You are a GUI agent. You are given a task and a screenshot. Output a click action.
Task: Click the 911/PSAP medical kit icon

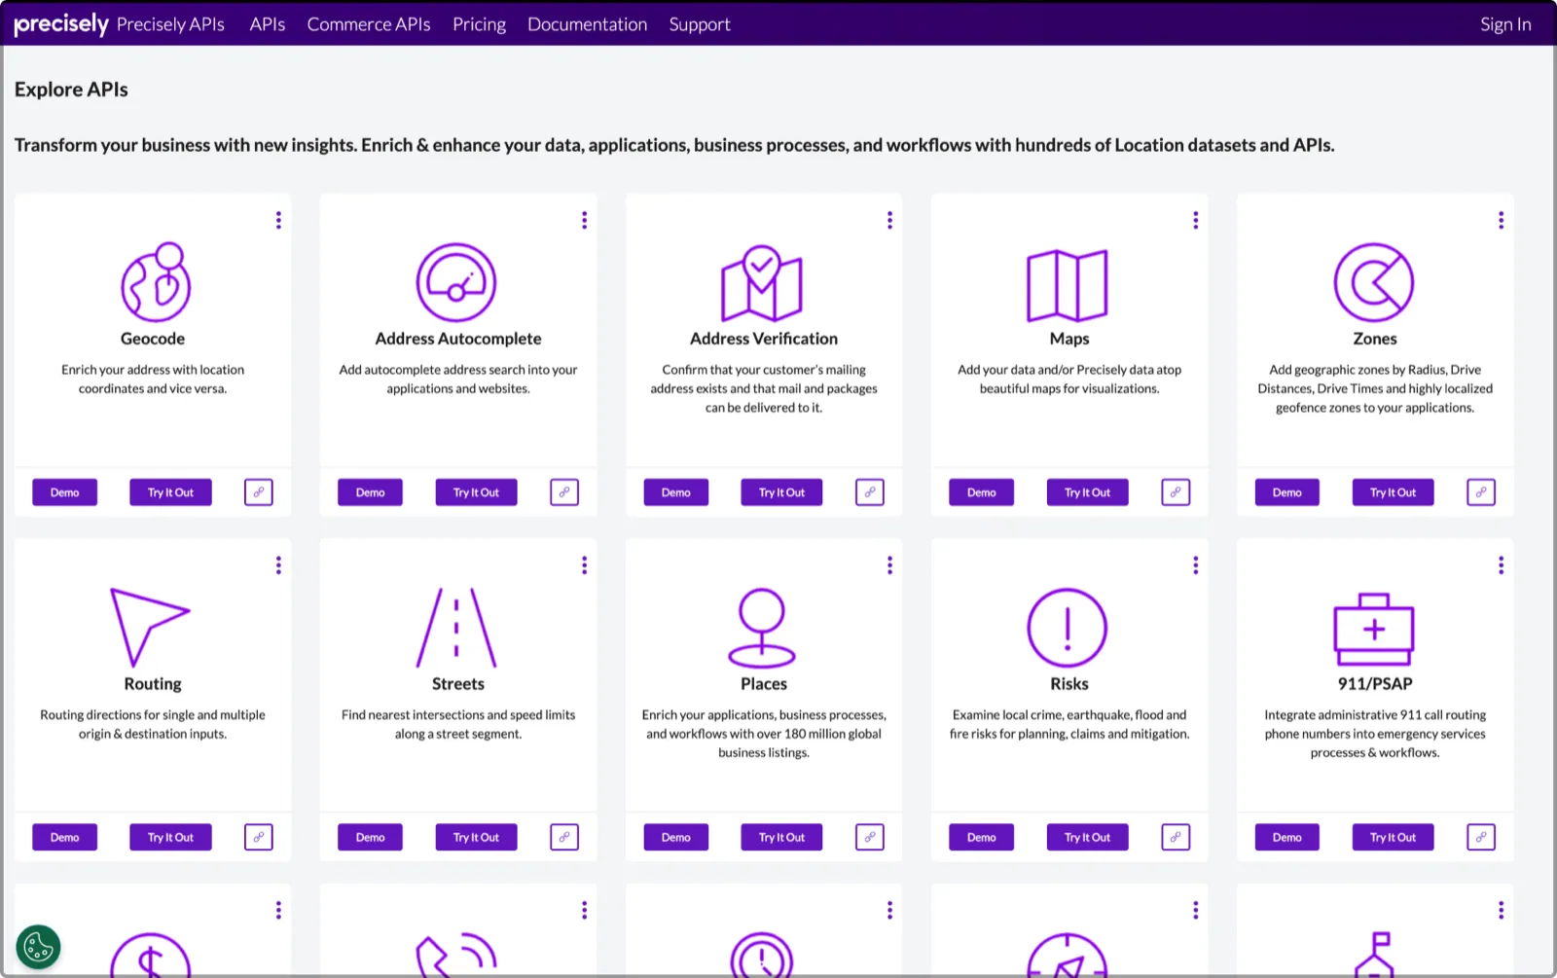coord(1374,628)
